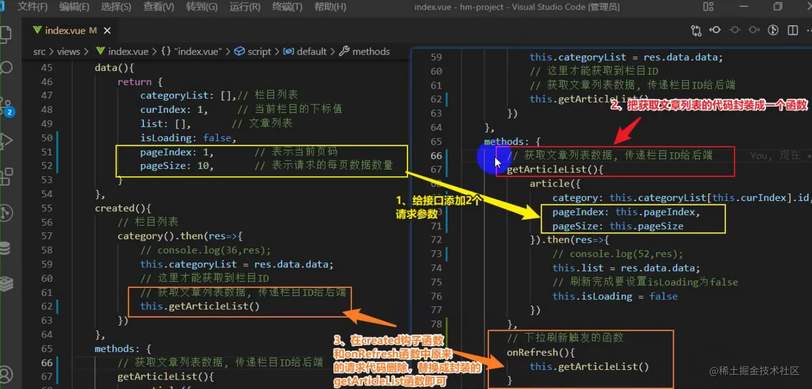Open the 终端(T) menu

[x=287, y=7]
